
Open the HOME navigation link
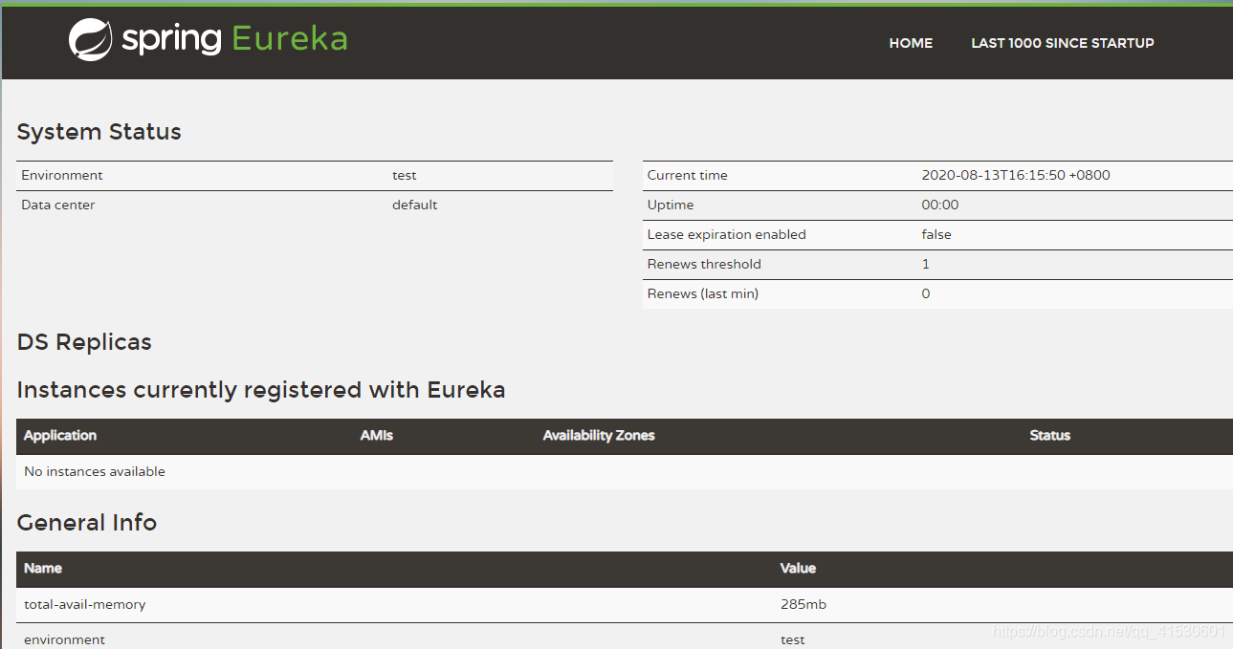[911, 43]
